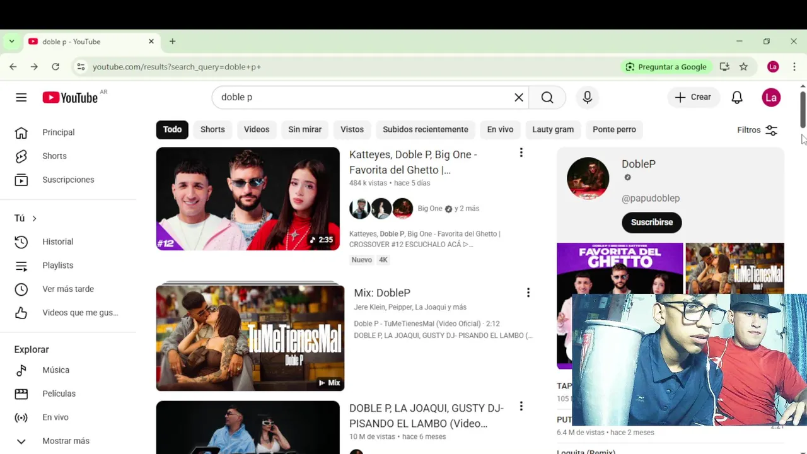
Task: Click the browser address bar URL
Action: 177,67
